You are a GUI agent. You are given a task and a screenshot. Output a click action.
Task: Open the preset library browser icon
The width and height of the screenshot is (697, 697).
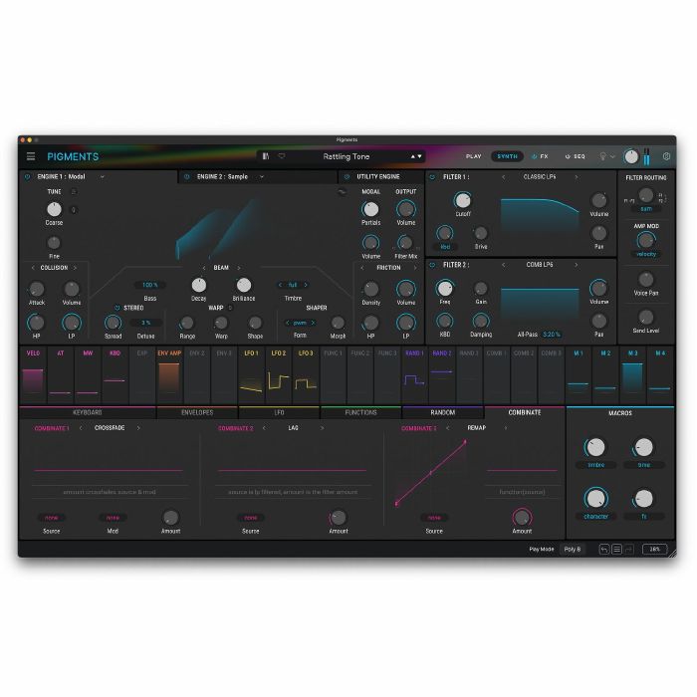pyautogui.click(x=266, y=156)
